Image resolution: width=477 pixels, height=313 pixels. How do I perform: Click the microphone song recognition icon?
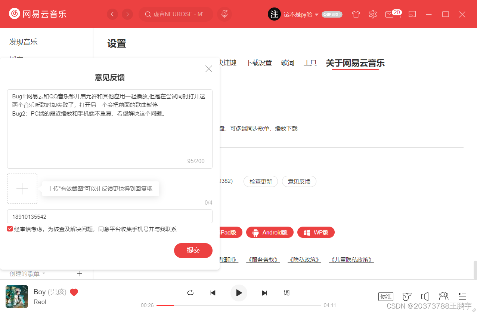[224, 14]
